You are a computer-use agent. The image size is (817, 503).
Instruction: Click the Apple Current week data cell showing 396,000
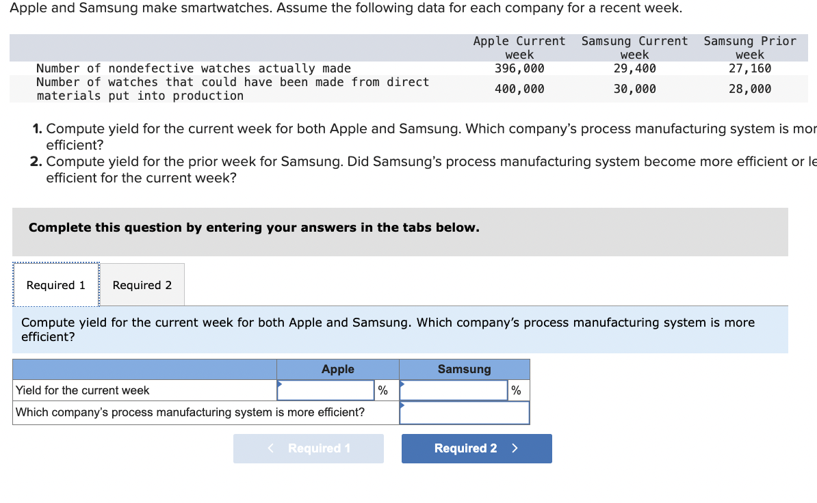point(519,68)
